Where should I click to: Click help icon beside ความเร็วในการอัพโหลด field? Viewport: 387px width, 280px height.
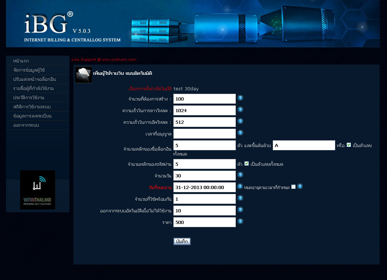240,121
